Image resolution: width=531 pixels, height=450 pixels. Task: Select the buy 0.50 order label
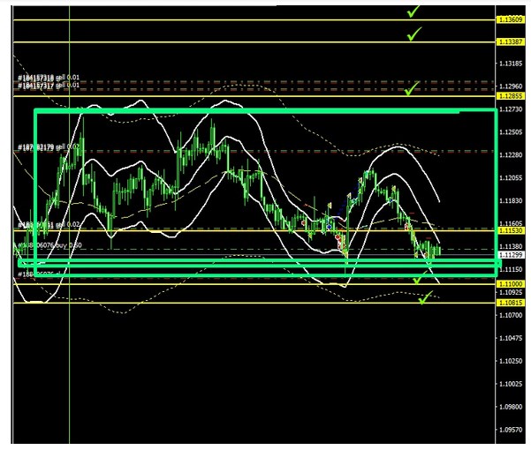(51, 244)
